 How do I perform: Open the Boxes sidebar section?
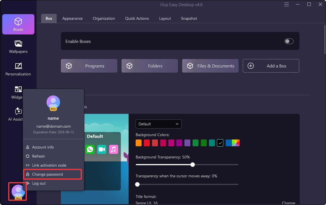pyautogui.click(x=18, y=24)
